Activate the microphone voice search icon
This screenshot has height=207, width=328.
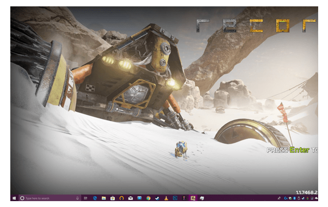(x=78, y=198)
